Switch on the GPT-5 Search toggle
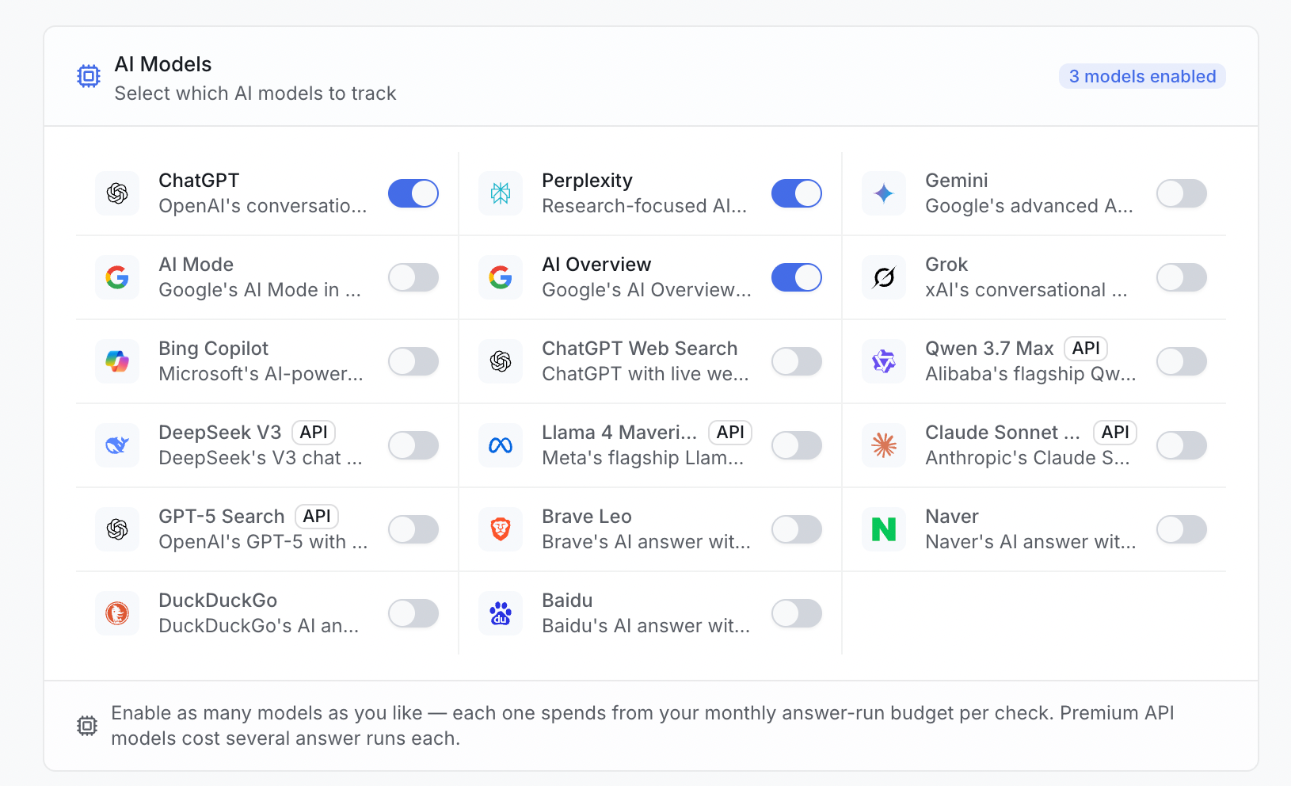Image resolution: width=1291 pixels, height=786 pixels. (413, 529)
